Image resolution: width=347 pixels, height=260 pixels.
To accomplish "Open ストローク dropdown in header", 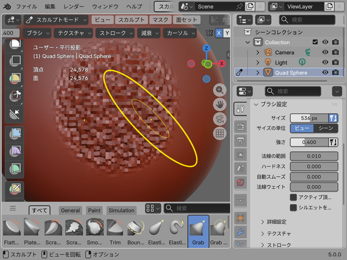I will (115, 33).
